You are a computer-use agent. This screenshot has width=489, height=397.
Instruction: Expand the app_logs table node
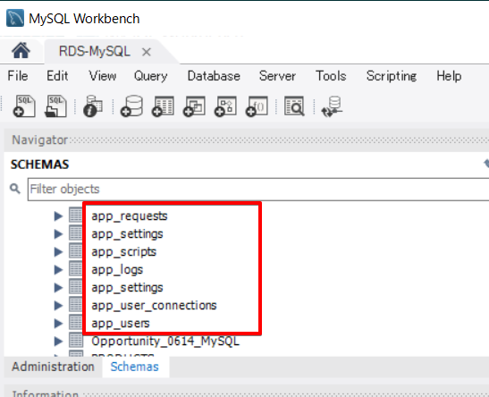coord(58,269)
